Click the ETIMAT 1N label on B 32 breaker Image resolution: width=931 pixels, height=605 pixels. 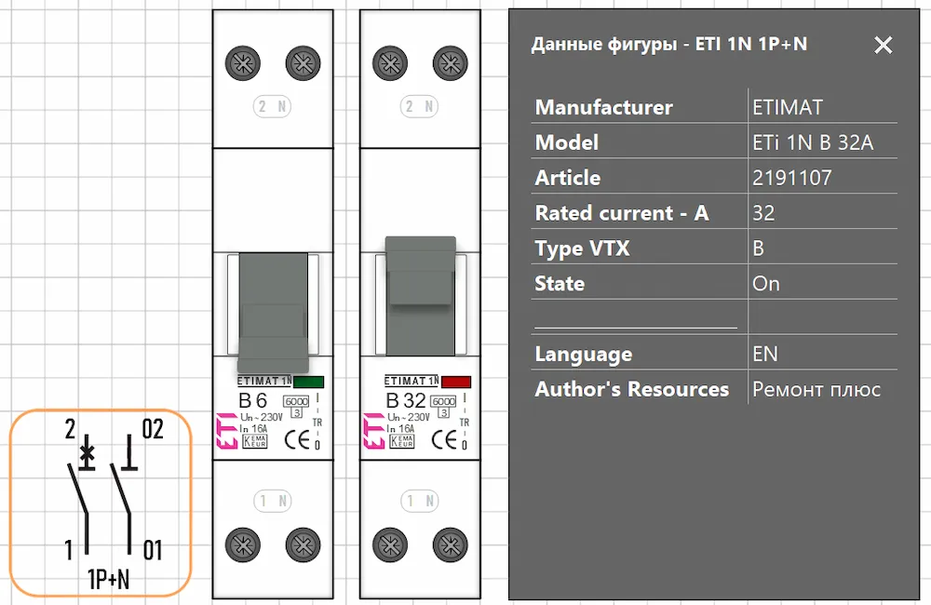[412, 382]
